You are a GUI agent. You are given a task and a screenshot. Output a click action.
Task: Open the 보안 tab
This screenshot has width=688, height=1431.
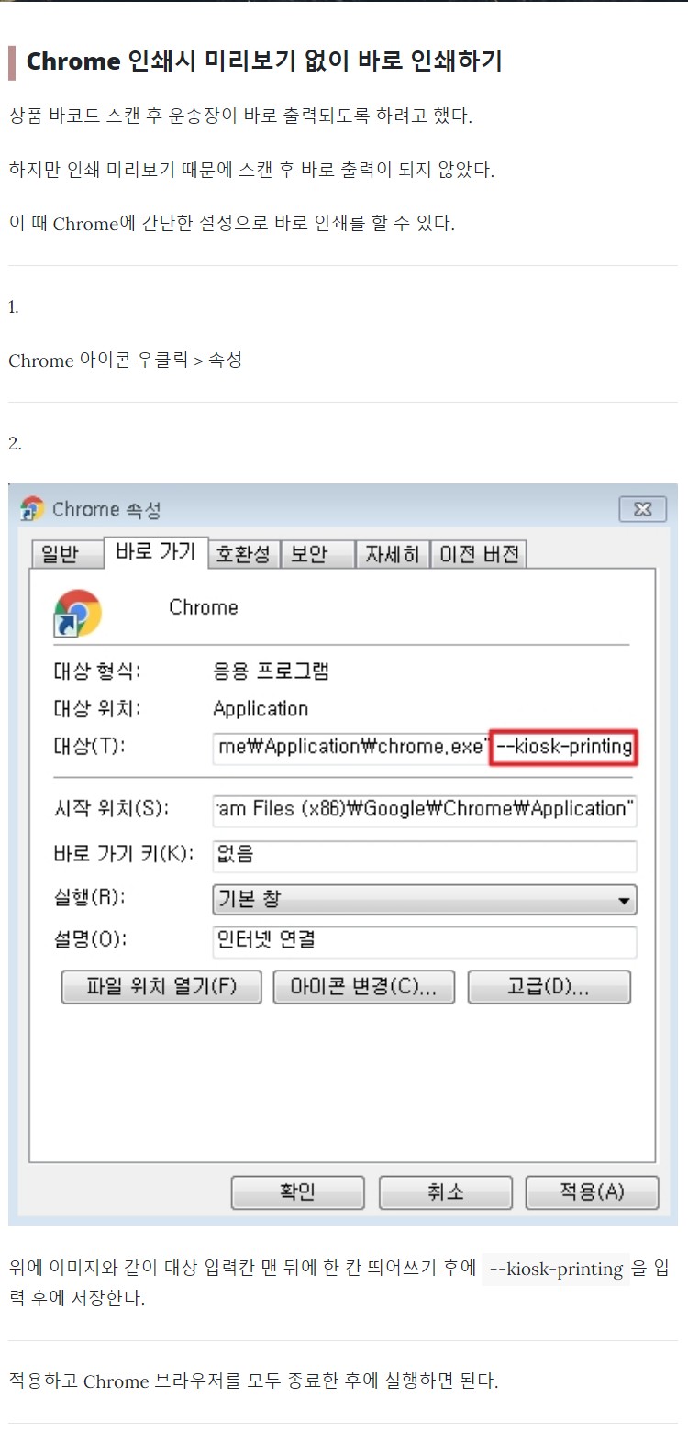tap(317, 554)
